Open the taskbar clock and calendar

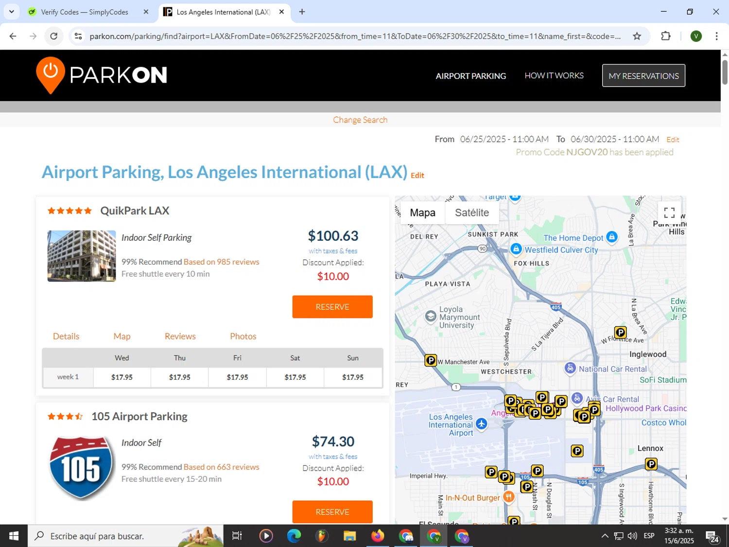(679, 536)
